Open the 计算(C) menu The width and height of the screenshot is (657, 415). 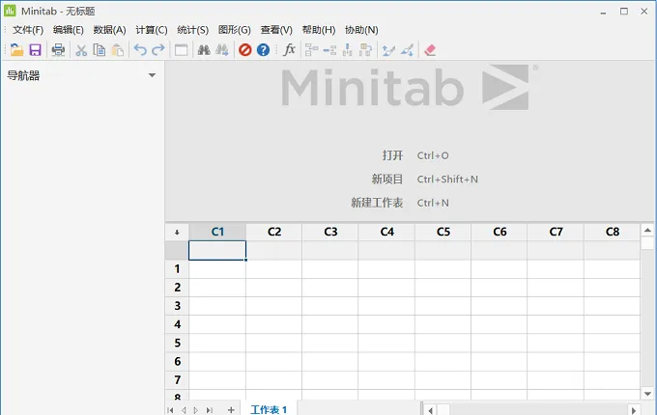(x=152, y=30)
